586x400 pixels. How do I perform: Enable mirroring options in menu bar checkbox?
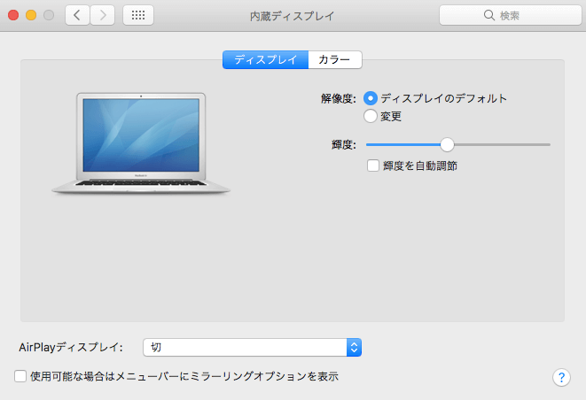coord(20,376)
